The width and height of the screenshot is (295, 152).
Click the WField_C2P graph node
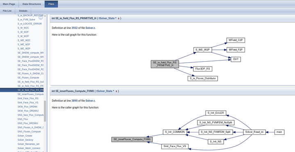pyautogui.click(x=236, y=40)
